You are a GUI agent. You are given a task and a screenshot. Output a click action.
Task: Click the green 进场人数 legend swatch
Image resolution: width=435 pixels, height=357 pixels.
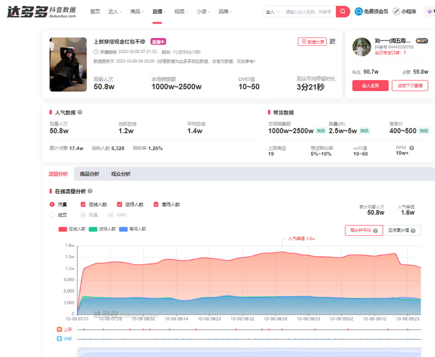point(93,229)
